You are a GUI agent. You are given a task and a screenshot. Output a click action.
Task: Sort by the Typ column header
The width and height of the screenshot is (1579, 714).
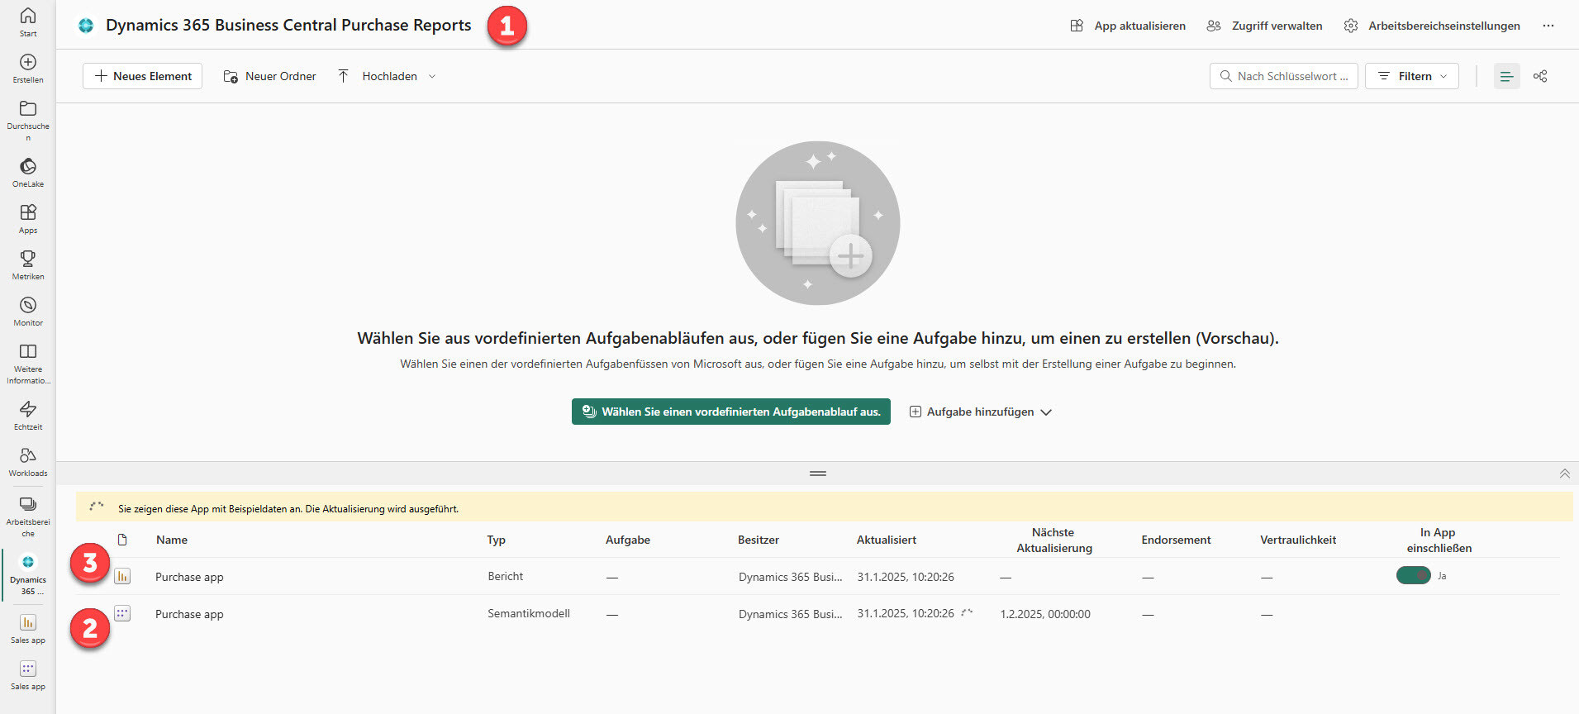pos(496,540)
